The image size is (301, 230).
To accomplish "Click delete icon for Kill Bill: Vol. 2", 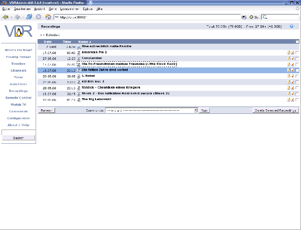I will pos(293,82).
